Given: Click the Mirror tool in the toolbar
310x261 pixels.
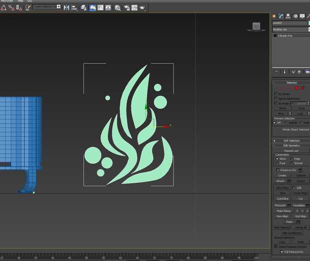Looking at the screenshot, I should pos(66,7).
